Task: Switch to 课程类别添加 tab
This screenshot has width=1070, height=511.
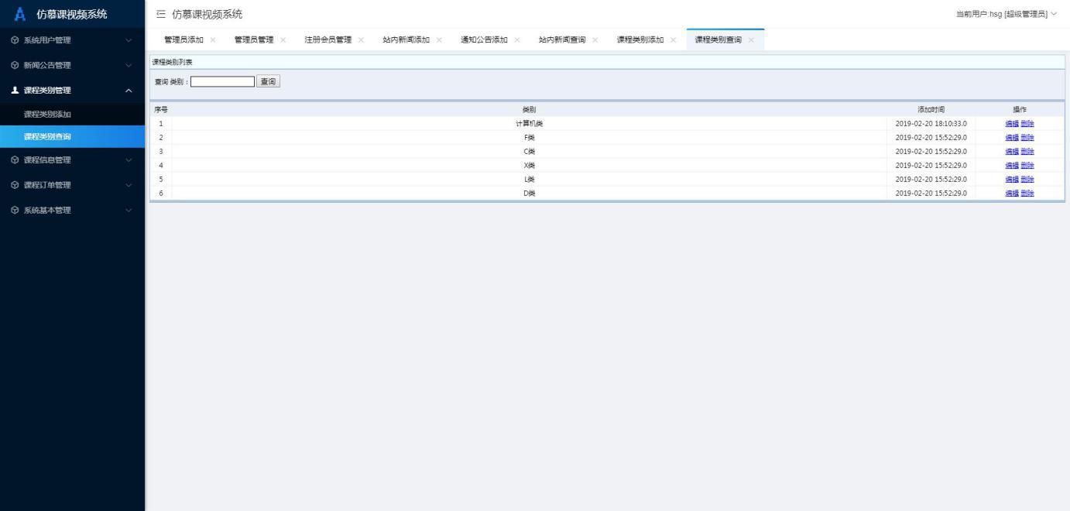Action: 641,40
